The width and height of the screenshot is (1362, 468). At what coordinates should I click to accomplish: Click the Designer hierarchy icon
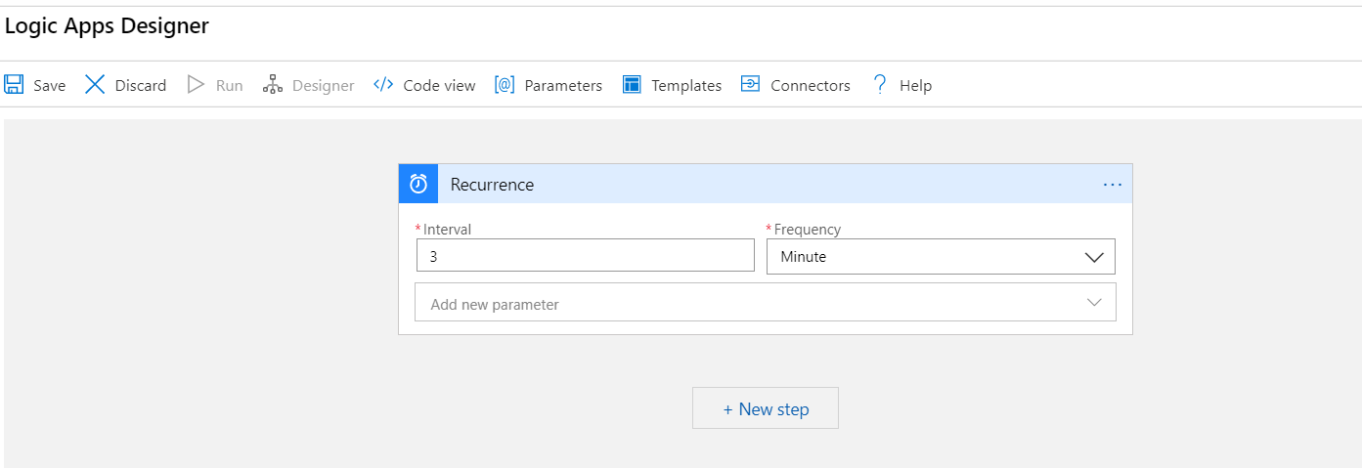tap(273, 85)
